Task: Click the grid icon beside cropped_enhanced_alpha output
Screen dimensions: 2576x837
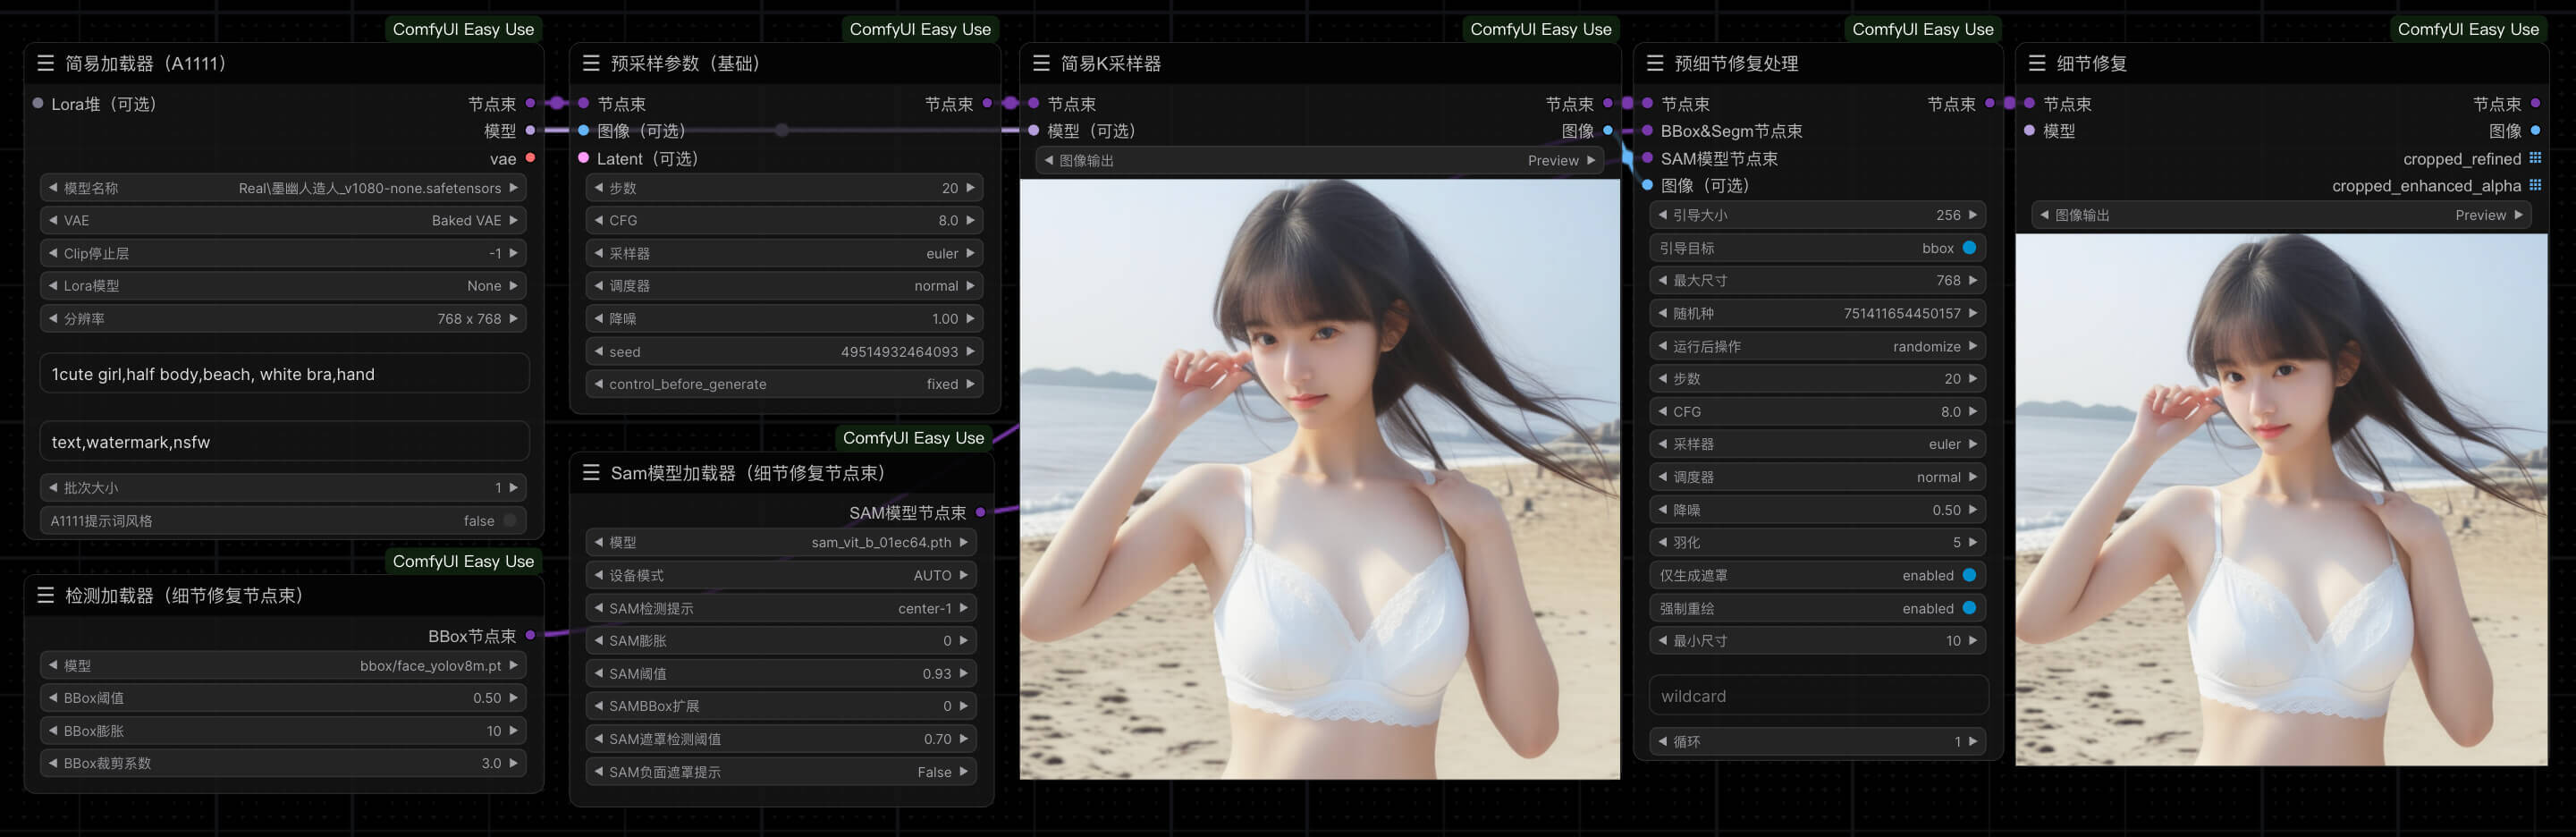Action: pos(2535,185)
